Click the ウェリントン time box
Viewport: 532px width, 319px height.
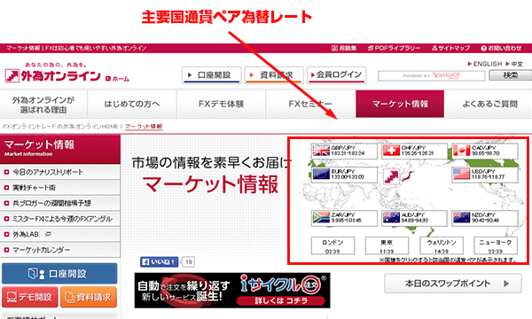point(442,245)
